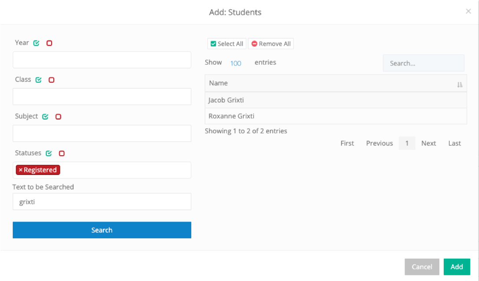Go to the Next page of results

tap(428, 143)
